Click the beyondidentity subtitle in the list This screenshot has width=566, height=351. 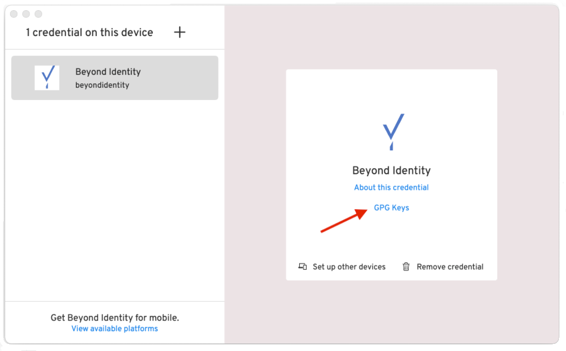(102, 85)
